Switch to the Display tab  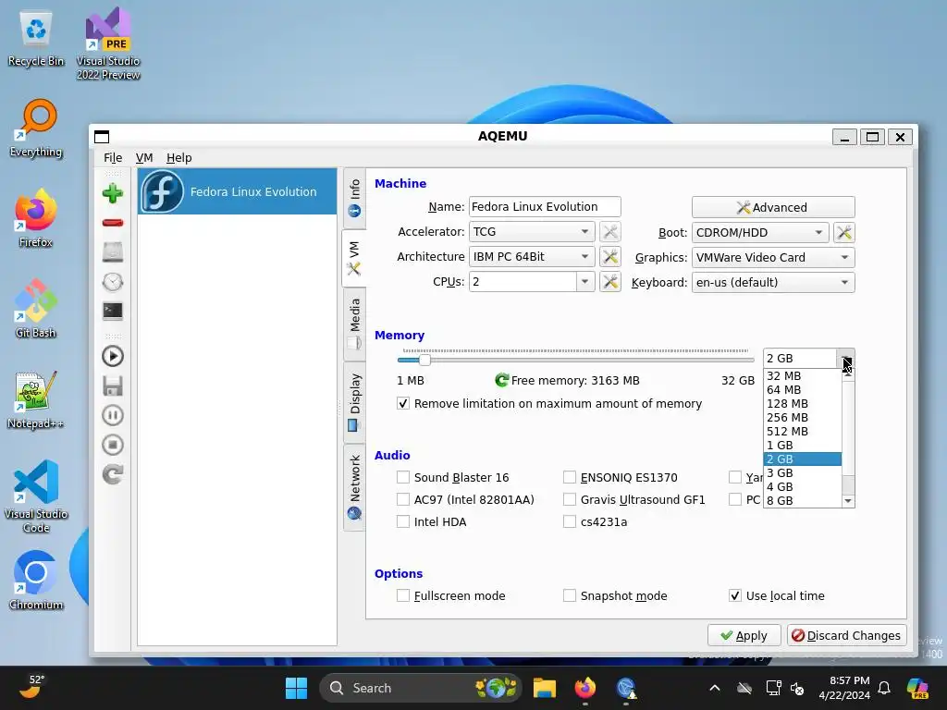pyautogui.click(x=354, y=403)
